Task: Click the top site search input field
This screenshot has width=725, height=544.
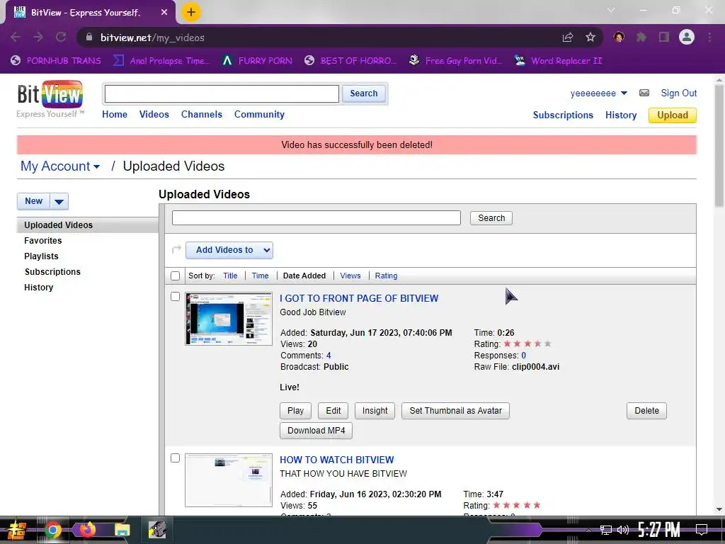Action: pos(222,94)
